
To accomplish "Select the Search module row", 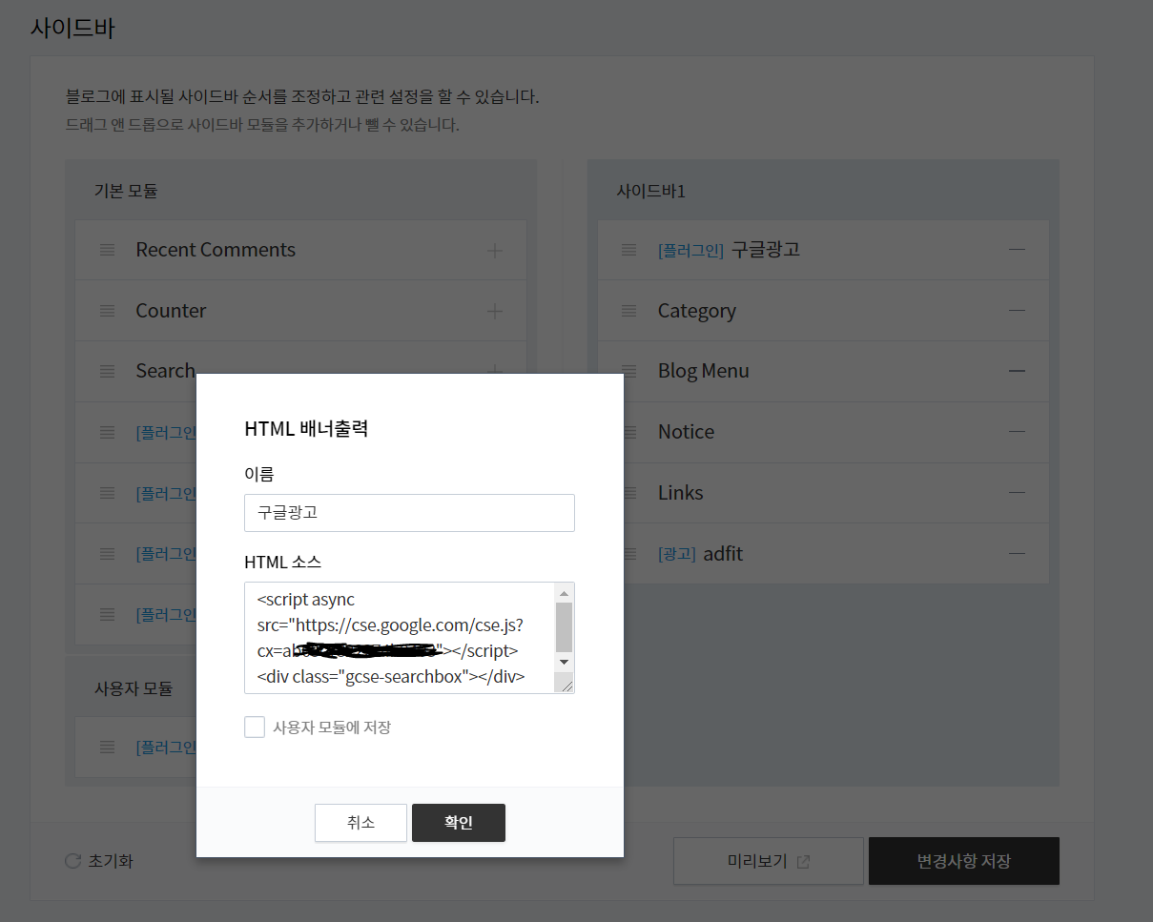I will pos(300,371).
